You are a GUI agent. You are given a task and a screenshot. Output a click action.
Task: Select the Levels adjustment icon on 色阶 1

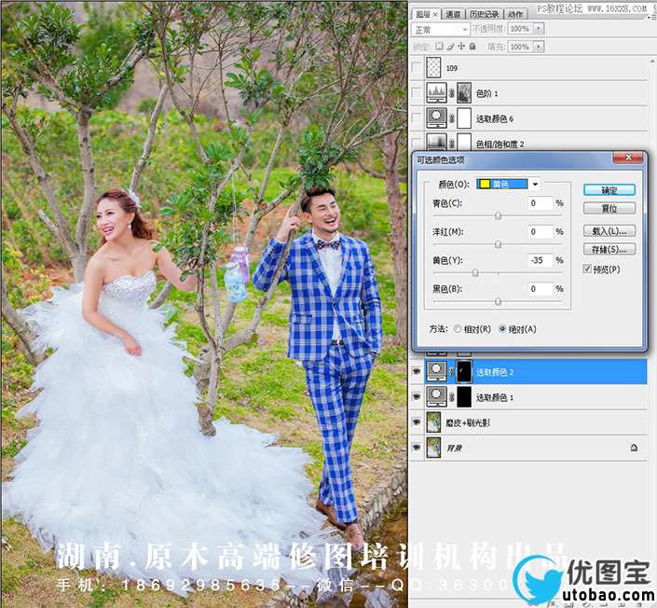(436, 92)
